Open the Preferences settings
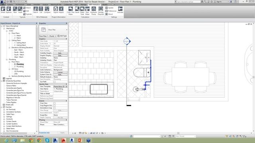Screen dimensions: 255x143 [111, 11]
